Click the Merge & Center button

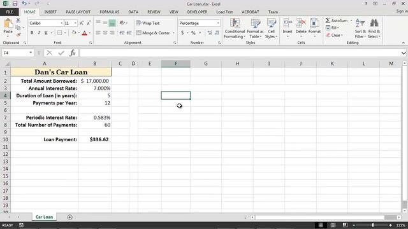pyautogui.click(x=153, y=33)
